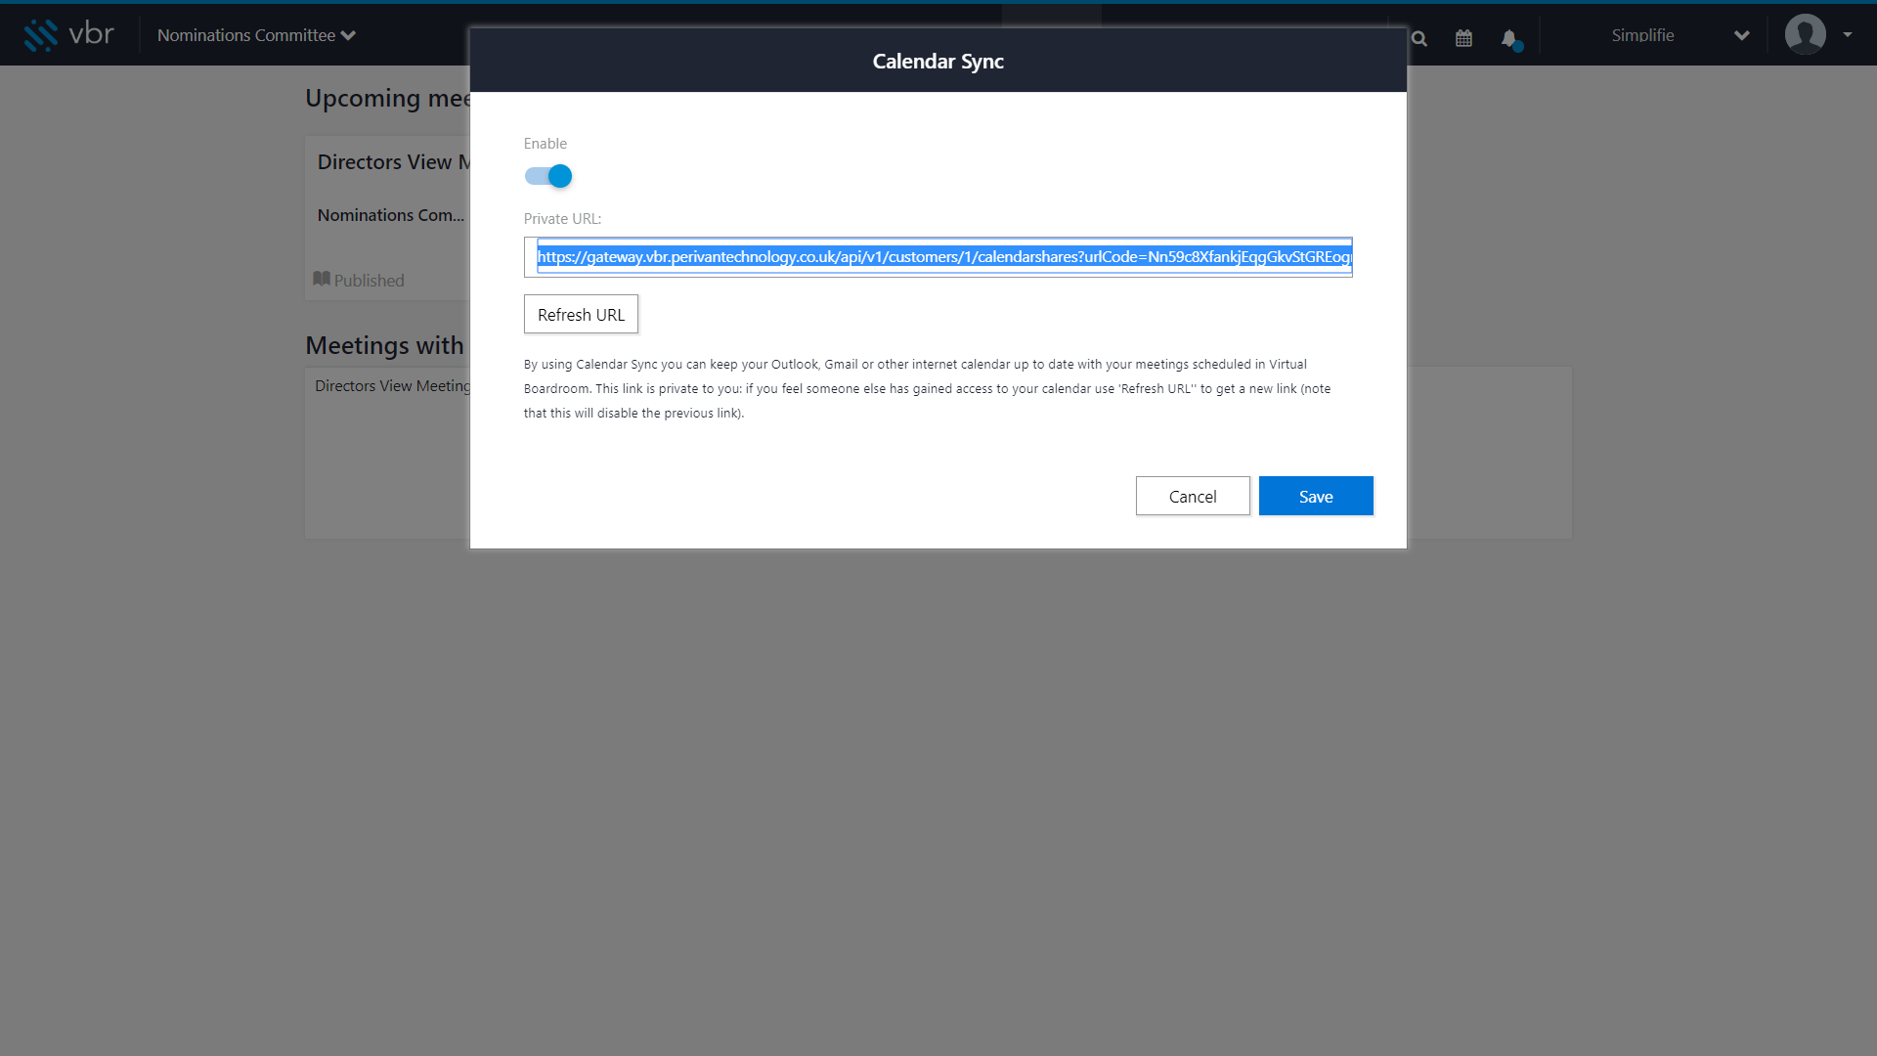Click the Nominations Committee title text
Image resolution: width=1877 pixels, height=1056 pixels.
coord(246,35)
